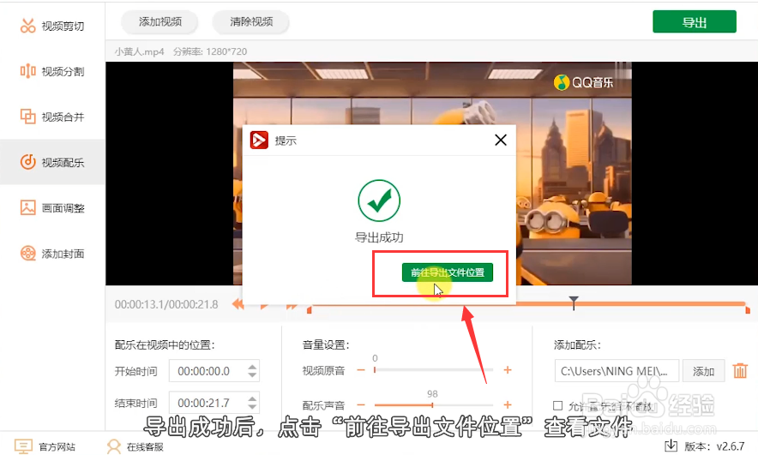Click the 00:00:13.1/00:00:21.8 time readout

tap(166, 304)
